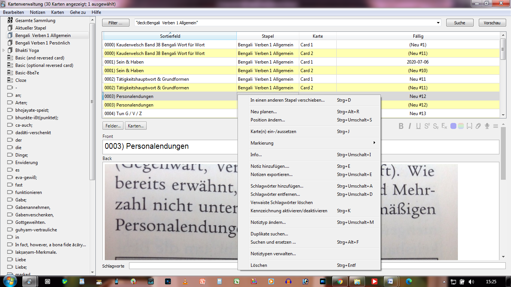Click the tag icon beside Arten;
The width and height of the screenshot is (511, 287).
coord(10,103)
